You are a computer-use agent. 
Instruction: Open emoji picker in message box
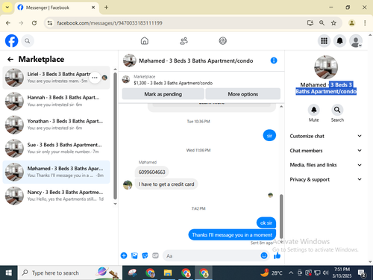click(x=264, y=255)
